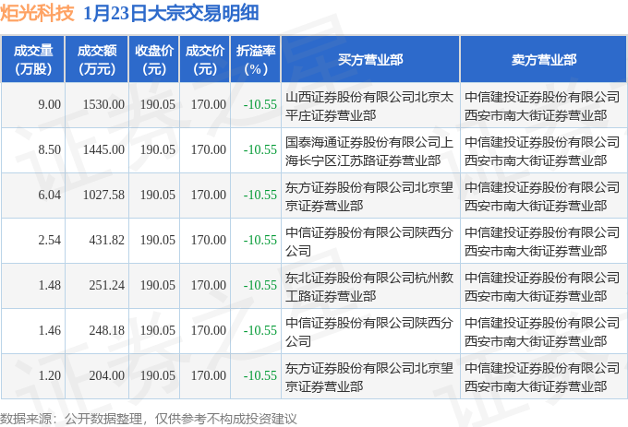Select discount rate -10.55 in the 248.18 row
The image size is (628, 427).
coord(260,331)
